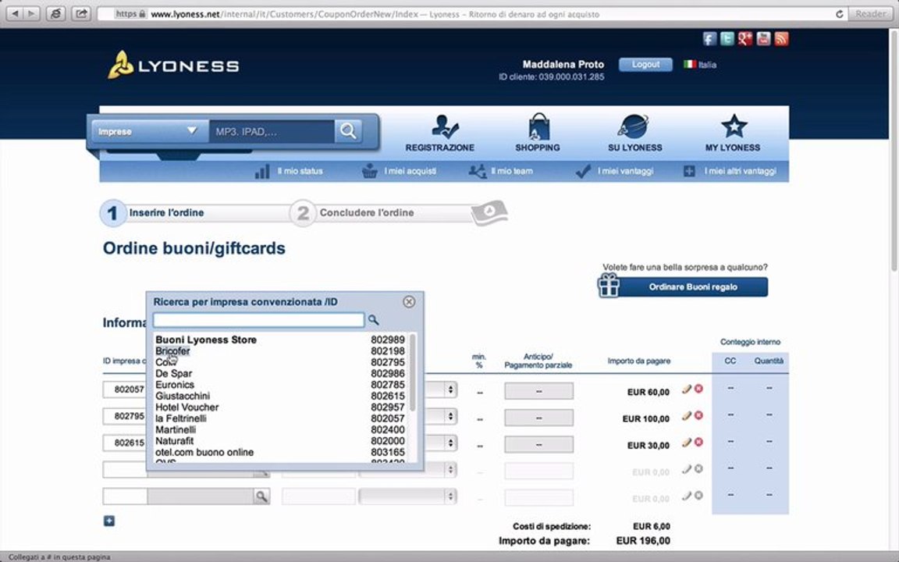This screenshot has width=899, height=562.
Task: Click the browser back arrow
Action: tap(16, 13)
